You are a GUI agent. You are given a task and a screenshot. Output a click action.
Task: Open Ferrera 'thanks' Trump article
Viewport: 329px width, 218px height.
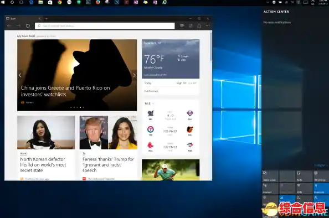click(108, 165)
